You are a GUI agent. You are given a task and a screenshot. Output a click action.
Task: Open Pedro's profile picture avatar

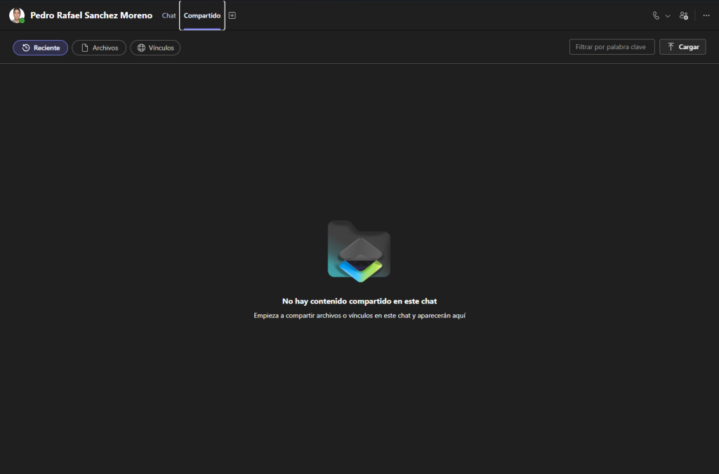pos(16,15)
